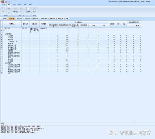Select the 模板工程 row in the tree
The height and width of the screenshot is (139, 155).
tap(11, 43)
